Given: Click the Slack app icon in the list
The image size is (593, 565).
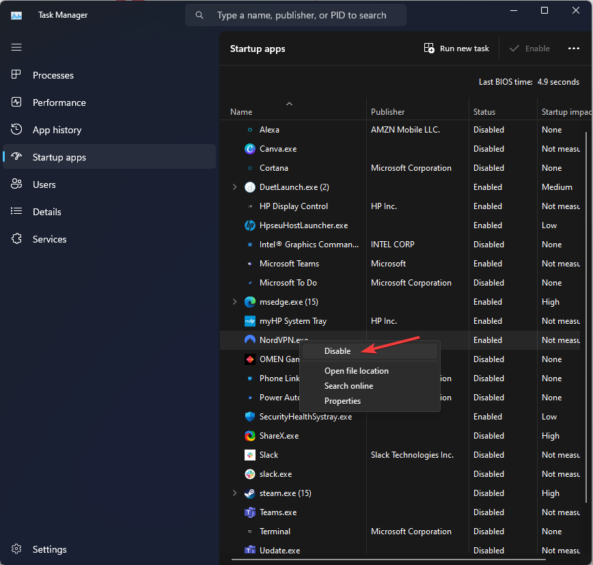Looking at the screenshot, I should [249, 454].
